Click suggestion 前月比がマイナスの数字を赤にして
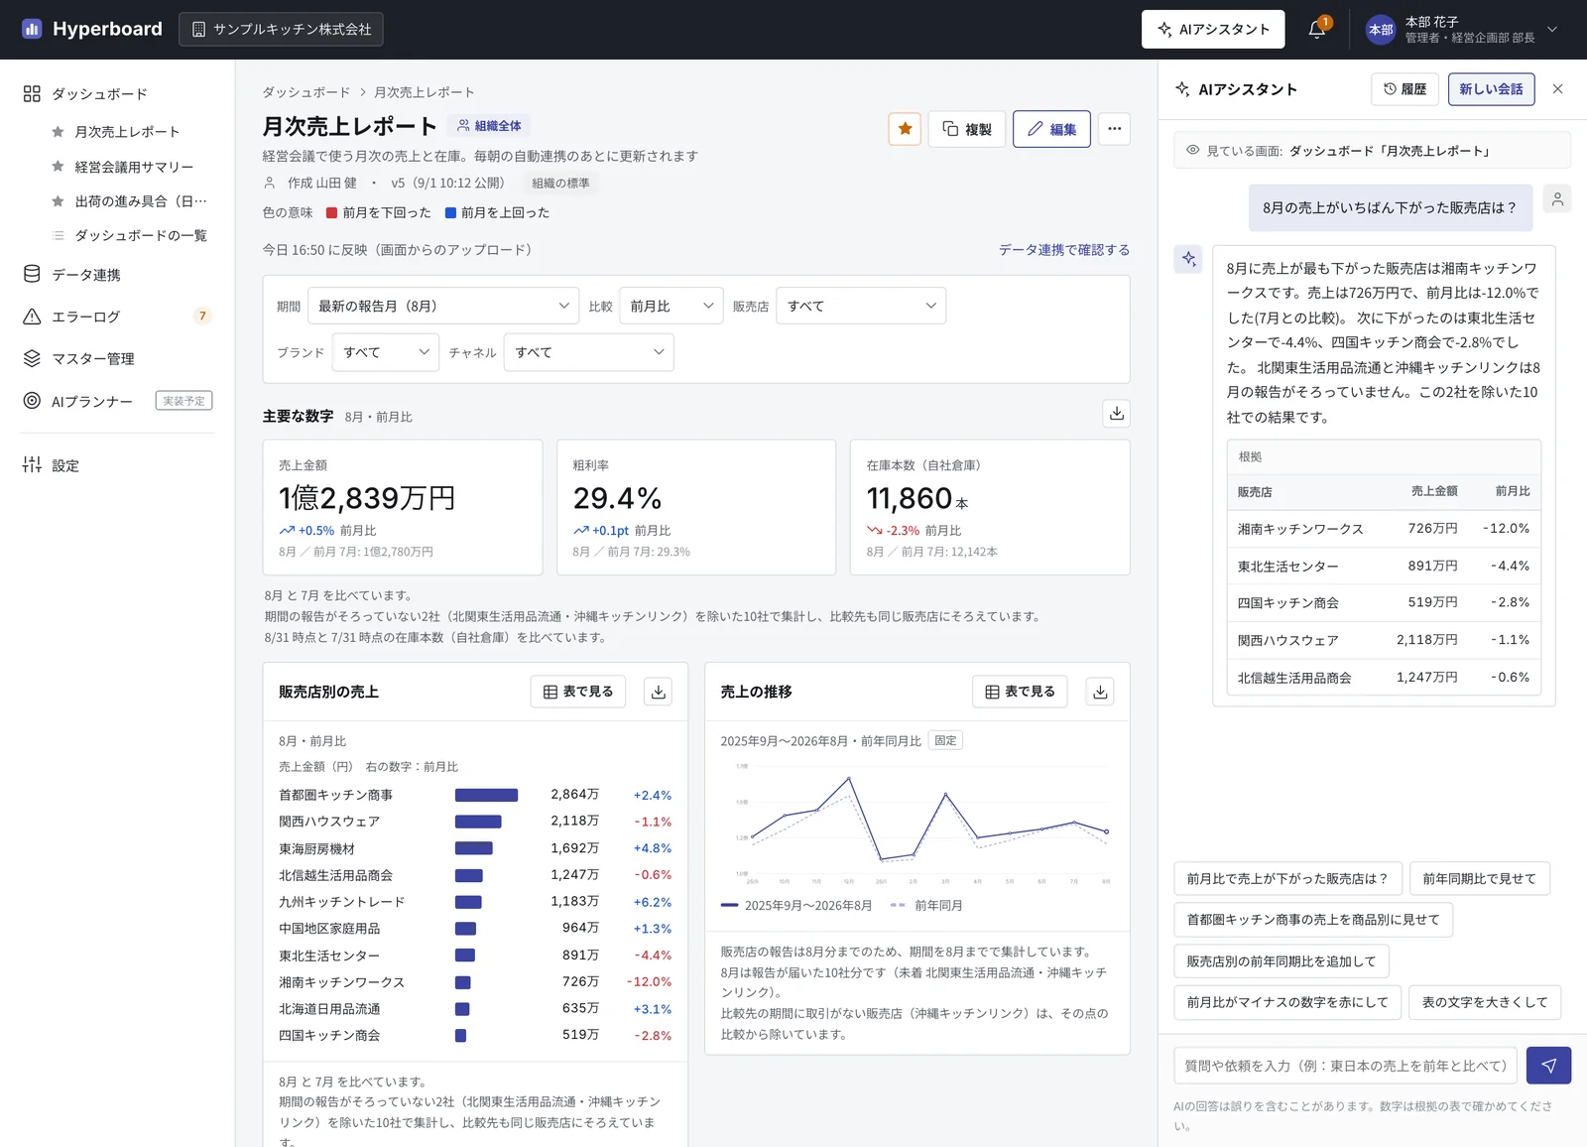This screenshot has height=1147, width=1587. tap(1287, 1002)
